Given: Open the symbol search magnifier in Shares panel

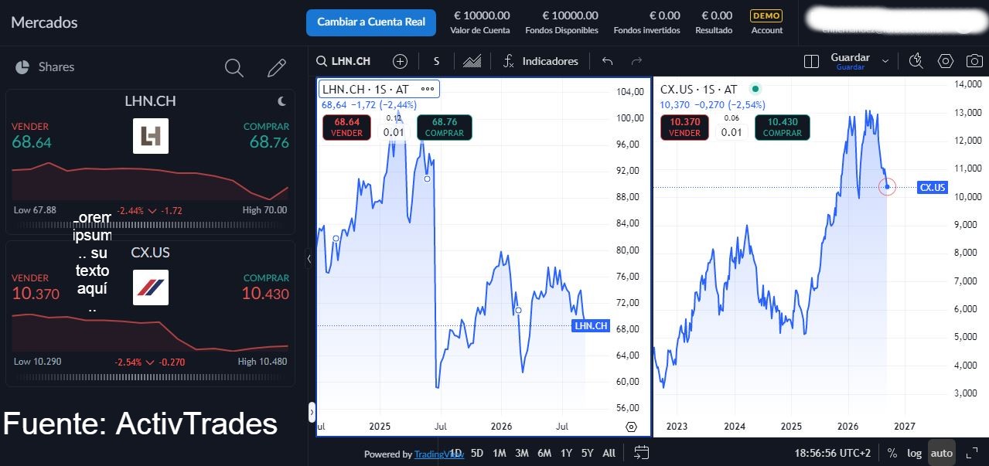Looking at the screenshot, I should pyautogui.click(x=234, y=67).
